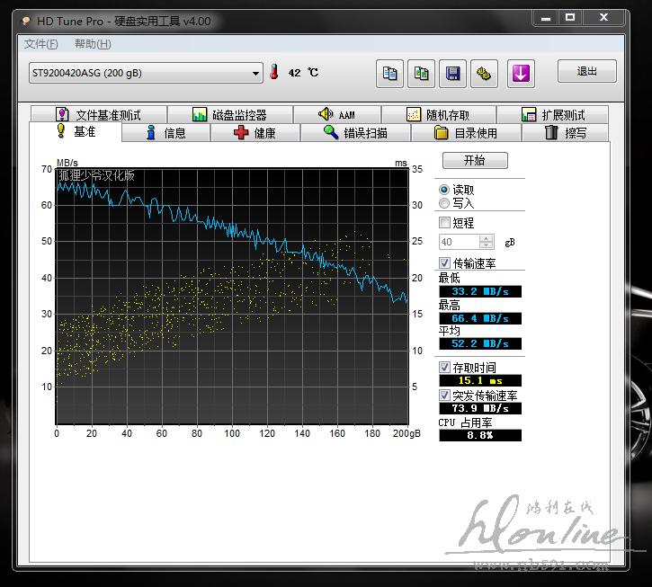This screenshot has width=652, height=587.
Task: Open the options wrench icon
Action: click(485, 74)
